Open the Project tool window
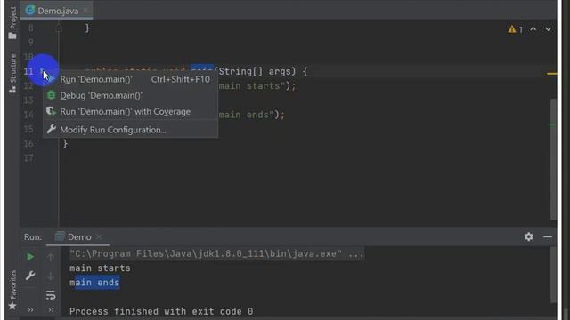570x320 pixels. (x=12, y=22)
